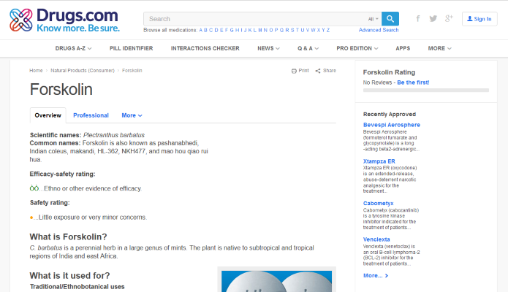
Task: Click the Forskolin rating bar
Action: pyautogui.click(x=426, y=91)
